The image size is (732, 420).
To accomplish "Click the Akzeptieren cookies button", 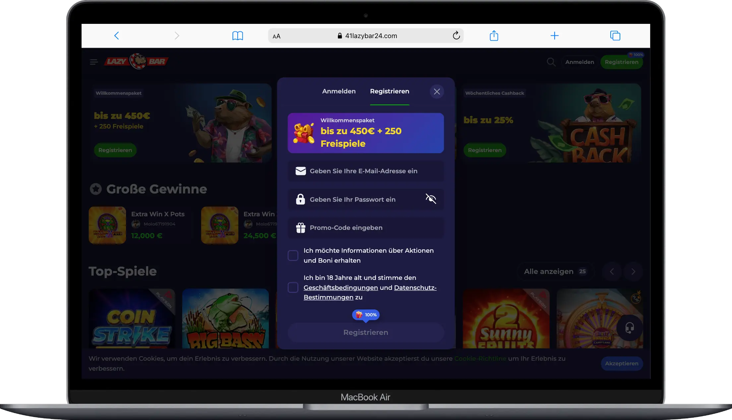I will [622, 363].
